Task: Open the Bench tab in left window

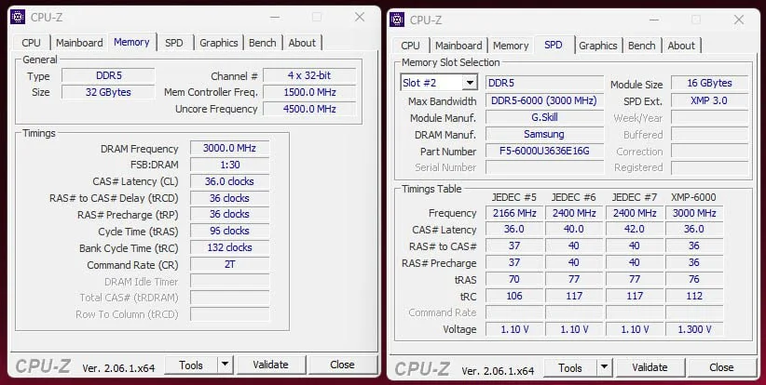Action: (x=263, y=43)
